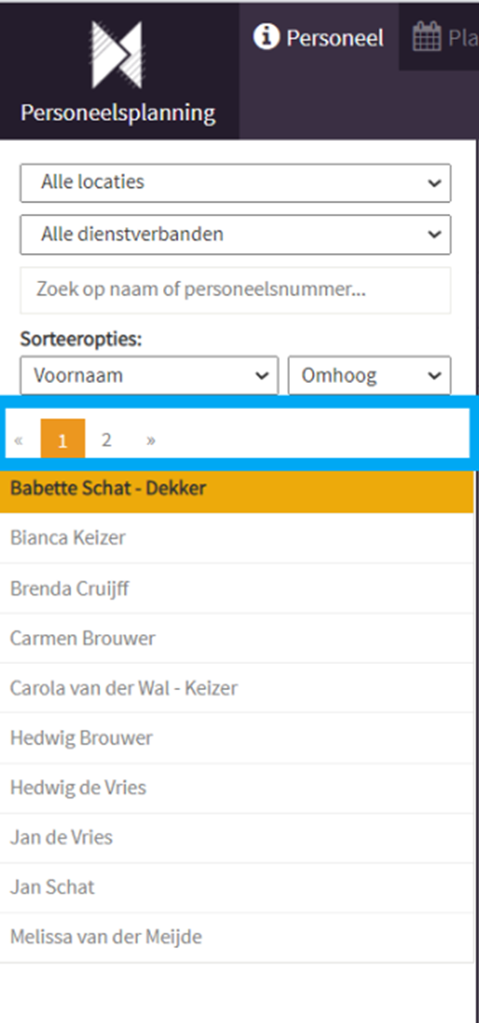Viewport: 479px width, 1023px height.
Task: Click the Personeelsplanning logo icon
Action: click(x=118, y=54)
